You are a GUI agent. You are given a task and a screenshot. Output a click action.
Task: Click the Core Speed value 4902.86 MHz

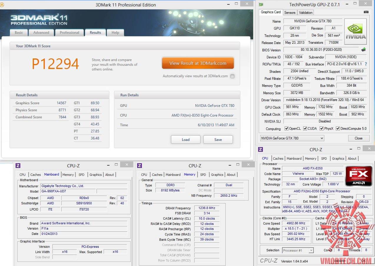pyautogui.click(x=296, y=223)
